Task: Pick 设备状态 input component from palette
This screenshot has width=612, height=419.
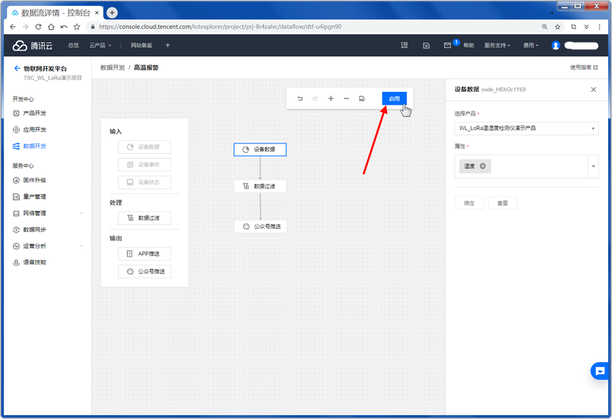Action: click(144, 182)
